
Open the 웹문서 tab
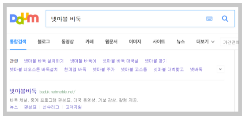click(111, 42)
